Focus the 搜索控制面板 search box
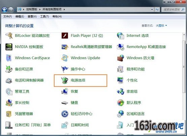This screenshot has height=136, width=187. click(173, 9)
